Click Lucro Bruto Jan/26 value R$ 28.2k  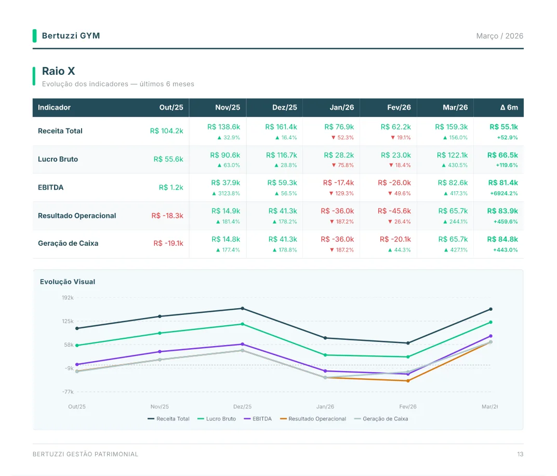click(339, 155)
